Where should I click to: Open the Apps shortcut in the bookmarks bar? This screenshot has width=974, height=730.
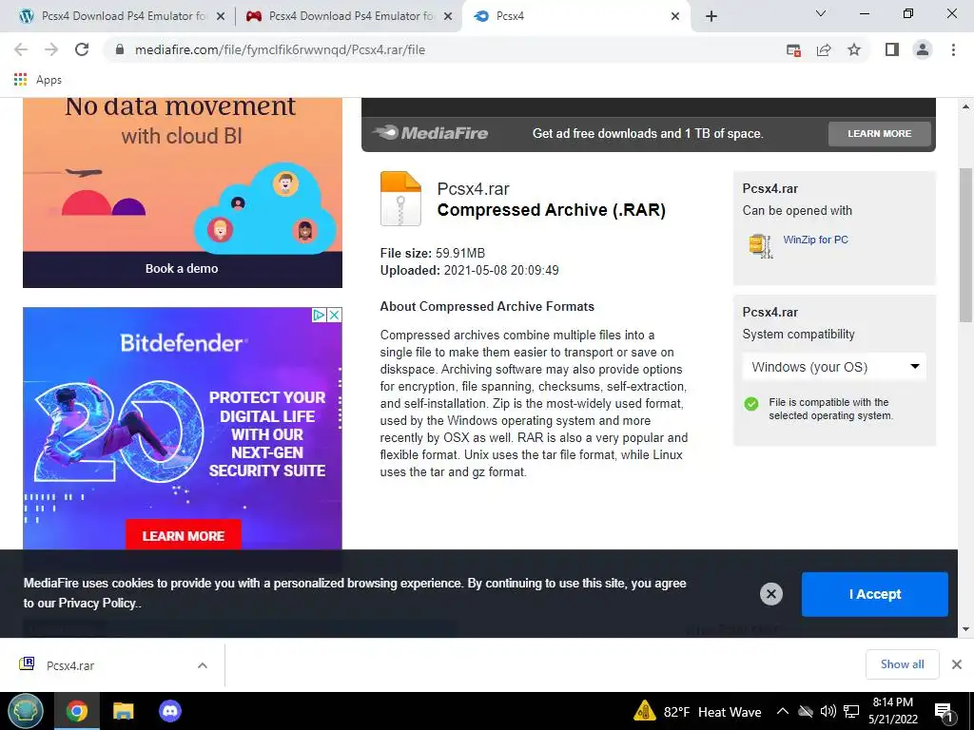38,80
